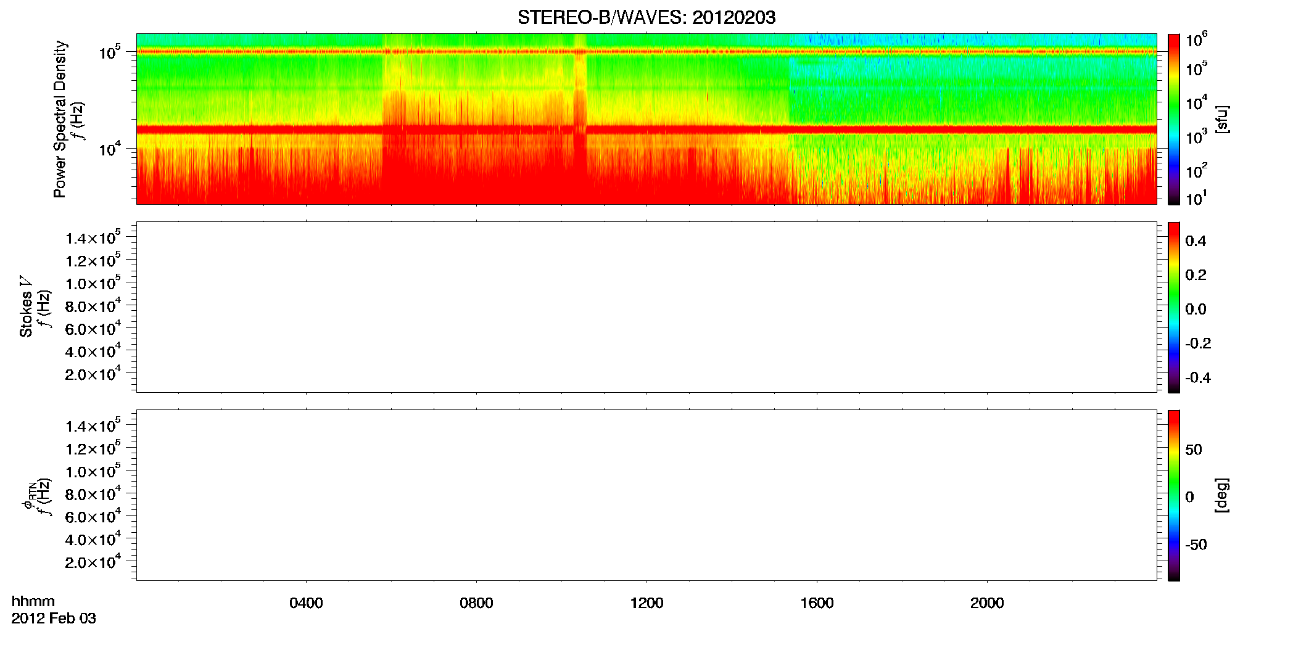The height and width of the screenshot is (666, 1293).
Task: Click the empty Stokes V plot panel
Action: (646, 307)
